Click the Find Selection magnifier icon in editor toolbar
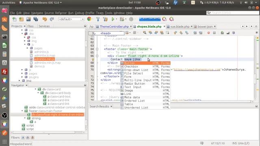 (x=145, y=33)
